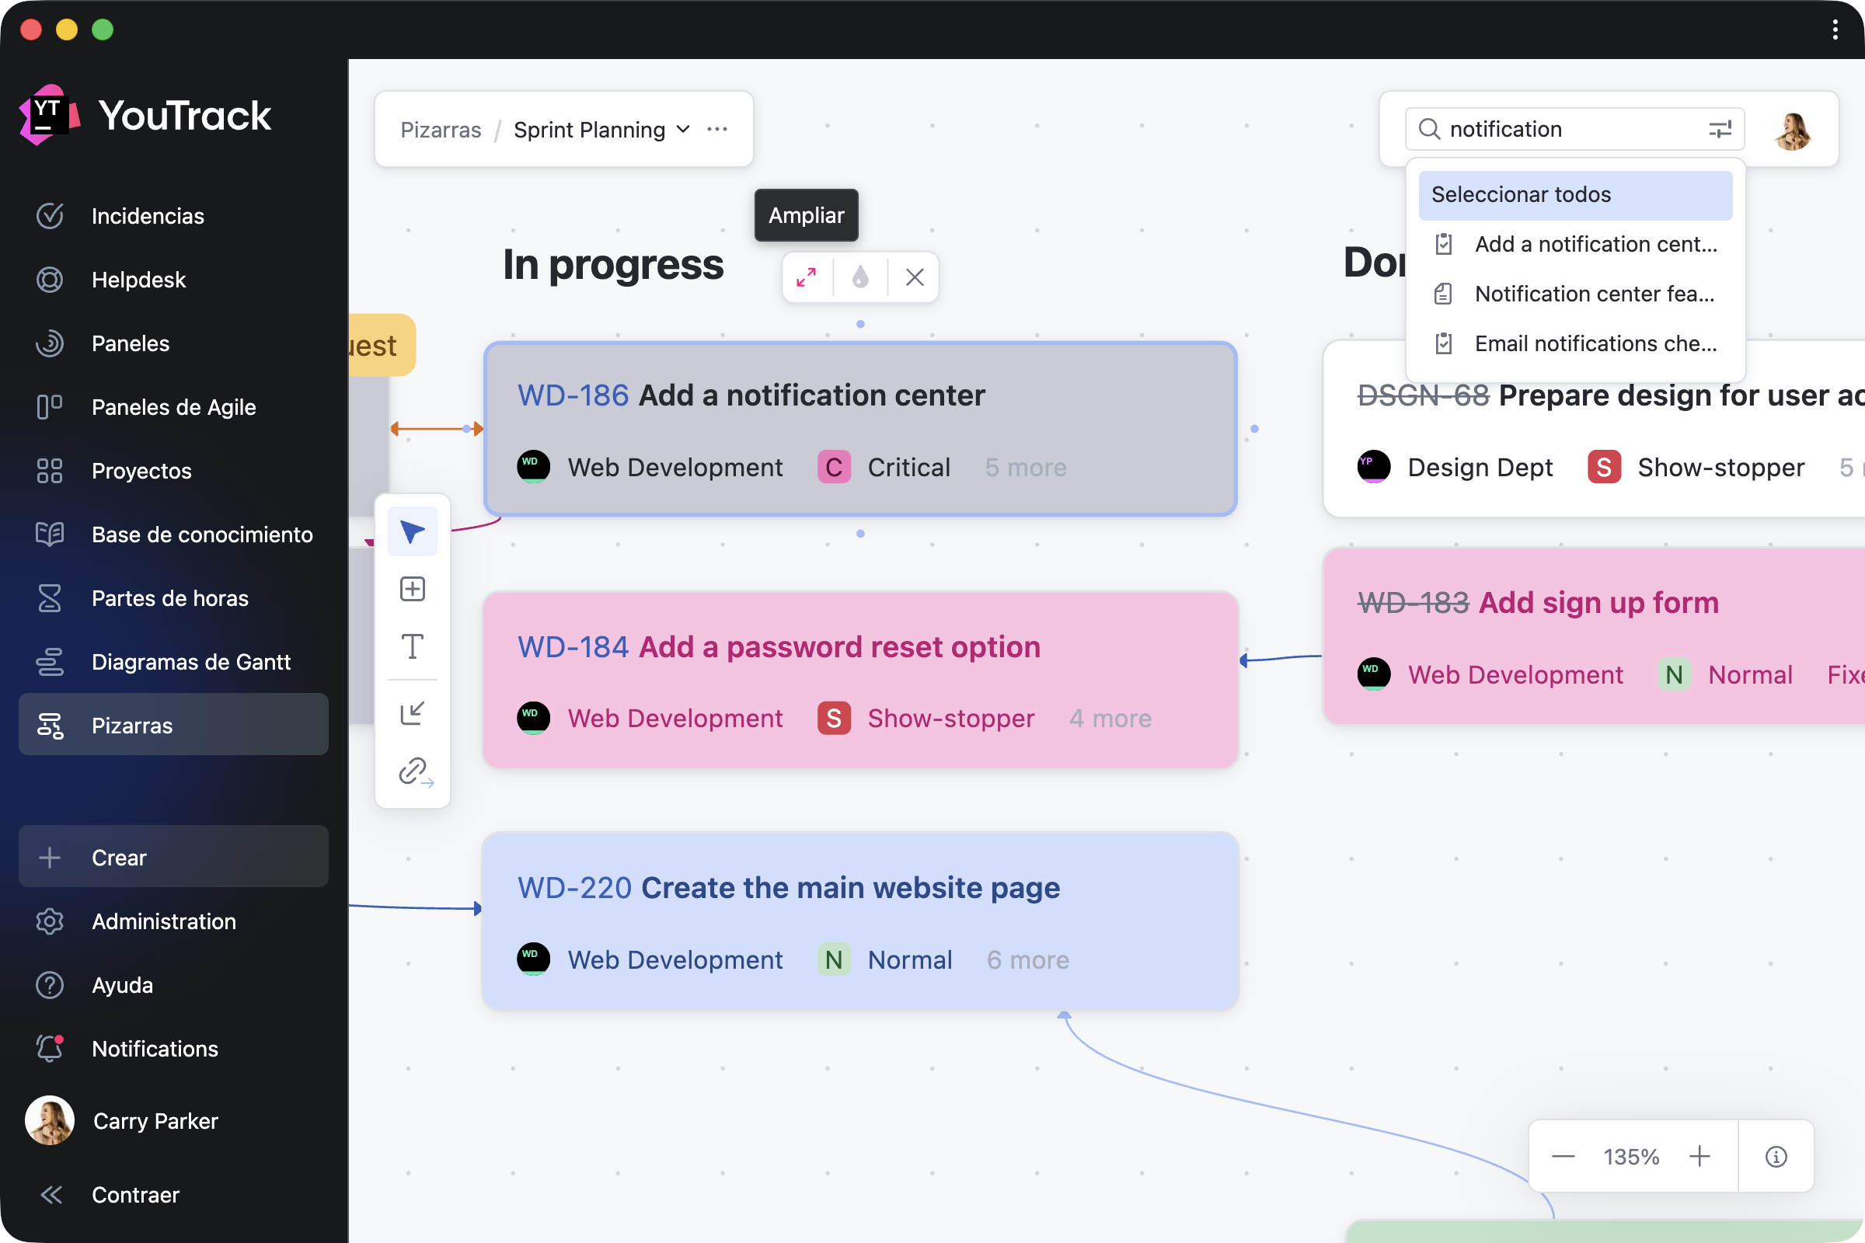Click the add card tool icon
This screenshot has height=1243, width=1865.
tap(412, 589)
